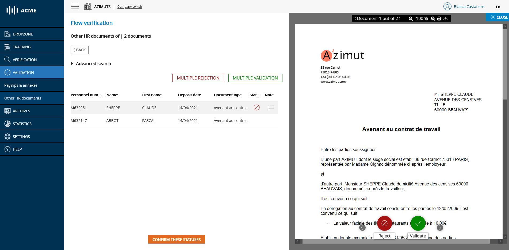Download the Avenant document
509x250 pixels.
pyautogui.click(x=446, y=18)
